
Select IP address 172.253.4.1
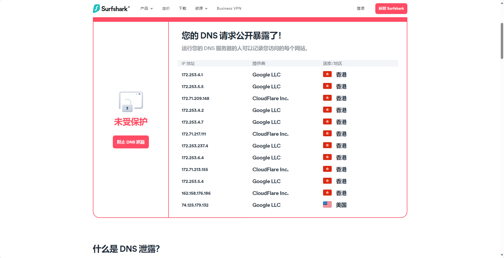192,75
